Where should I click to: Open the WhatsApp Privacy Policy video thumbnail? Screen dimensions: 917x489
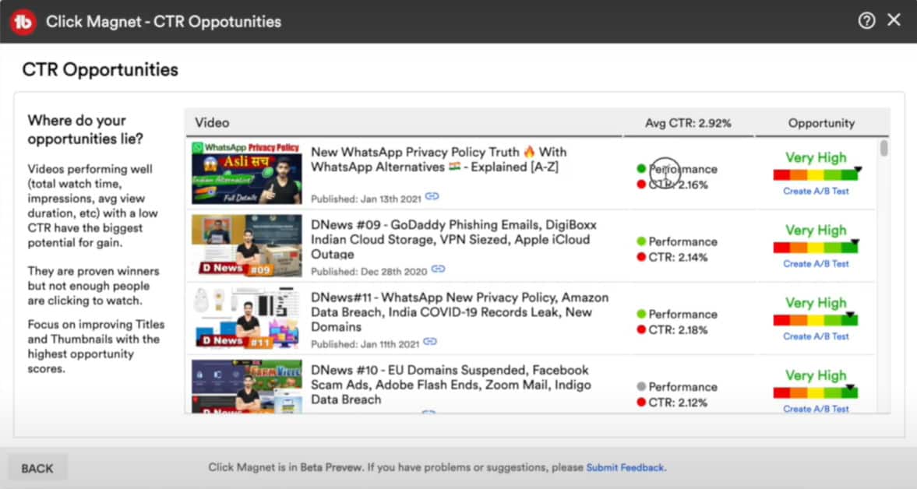coord(247,173)
